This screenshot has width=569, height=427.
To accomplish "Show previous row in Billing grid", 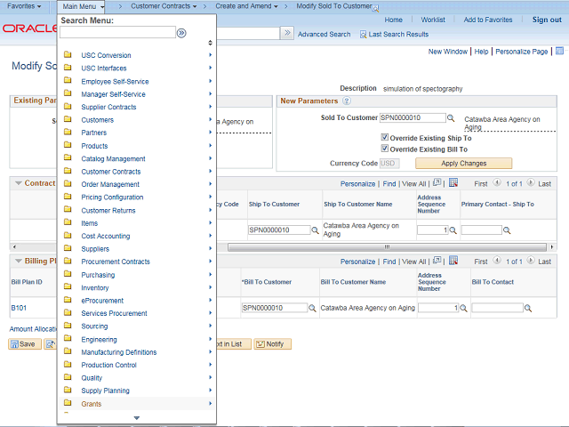I will [x=497, y=261].
